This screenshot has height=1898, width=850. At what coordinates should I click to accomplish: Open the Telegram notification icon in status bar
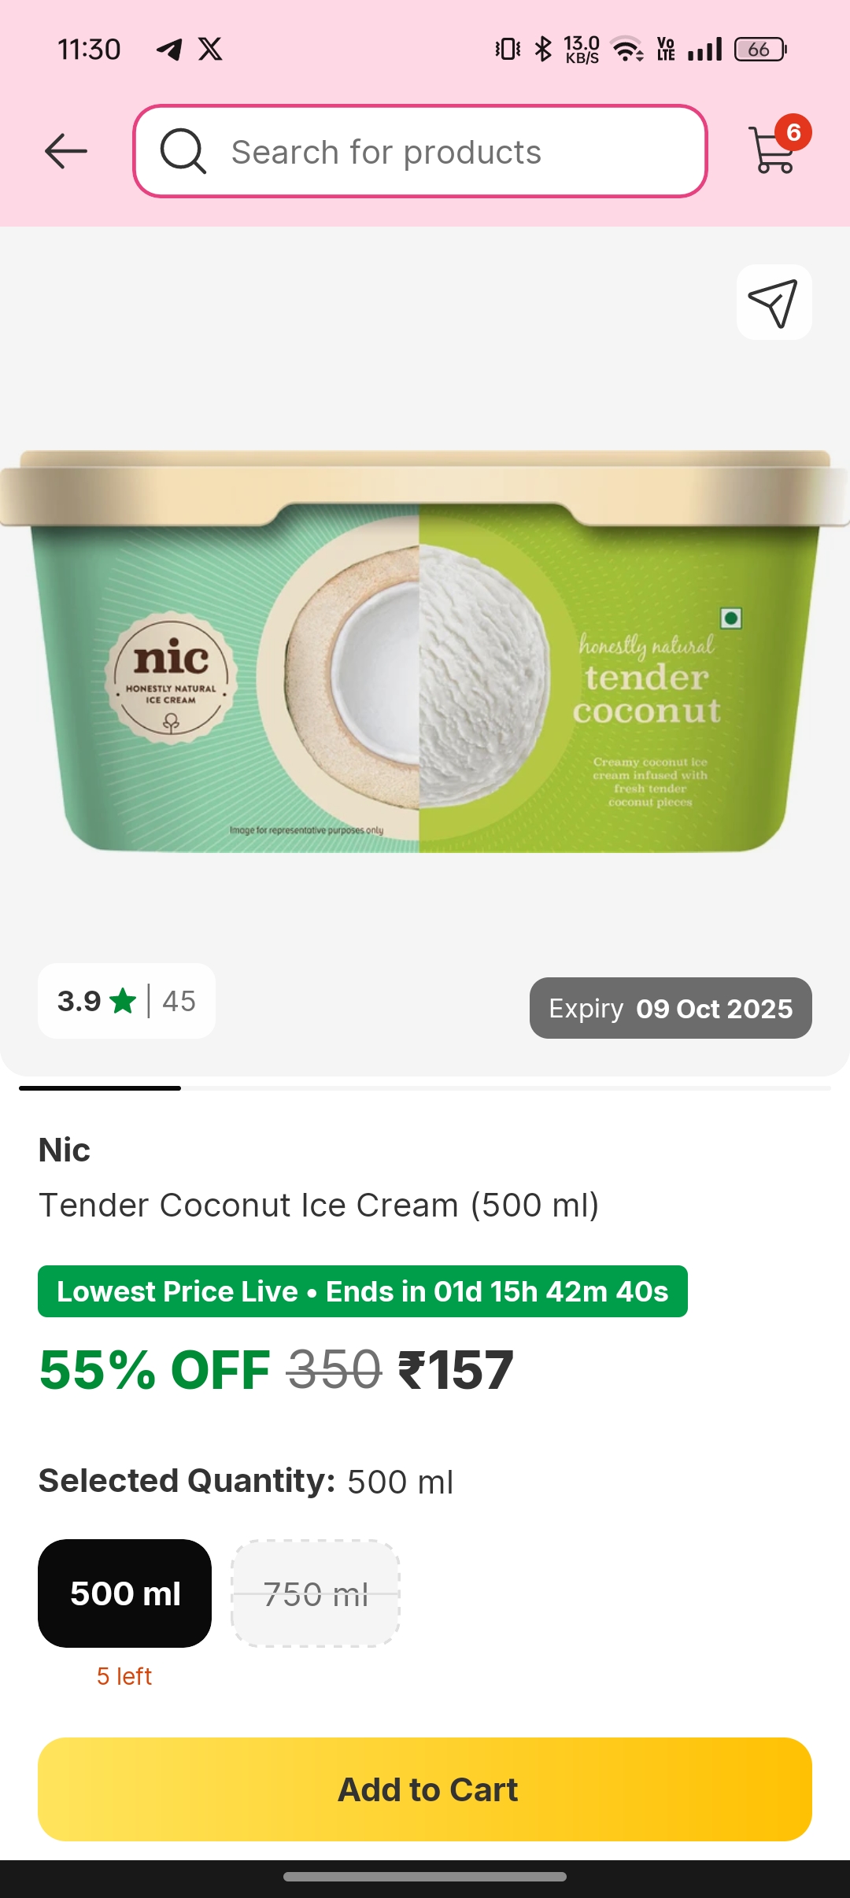click(169, 50)
